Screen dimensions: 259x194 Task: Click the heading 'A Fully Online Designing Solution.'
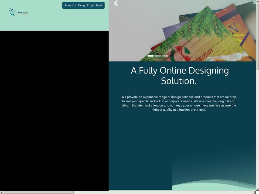[x=180, y=75]
